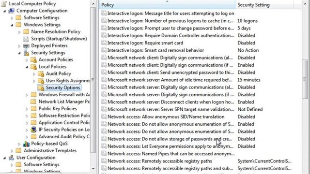Select Software Restriction Policies item
Screen dimensions: 310x174
pyautogui.click(x=64, y=116)
